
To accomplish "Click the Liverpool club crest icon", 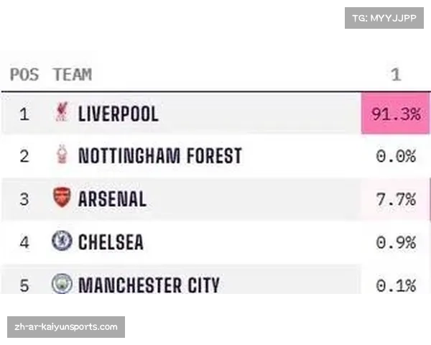I will [62, 111].
